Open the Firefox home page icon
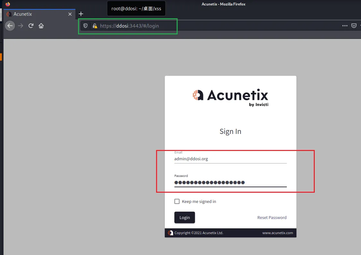The width and height of the screenshot is (361, 255). [x=41, y=26]
